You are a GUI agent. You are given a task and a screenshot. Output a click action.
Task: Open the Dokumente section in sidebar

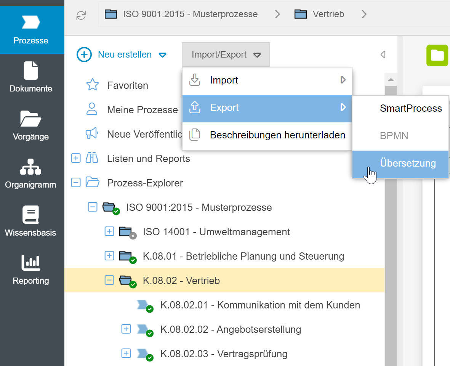pos(31,77)
